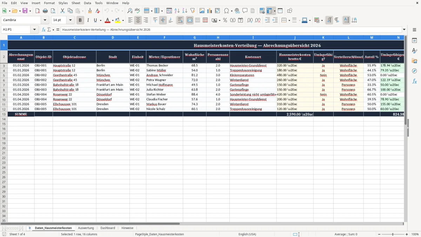Toggle AutoFilter with the funnel icon
This screenshot has height=237, width=421.
tap(192, 11)
